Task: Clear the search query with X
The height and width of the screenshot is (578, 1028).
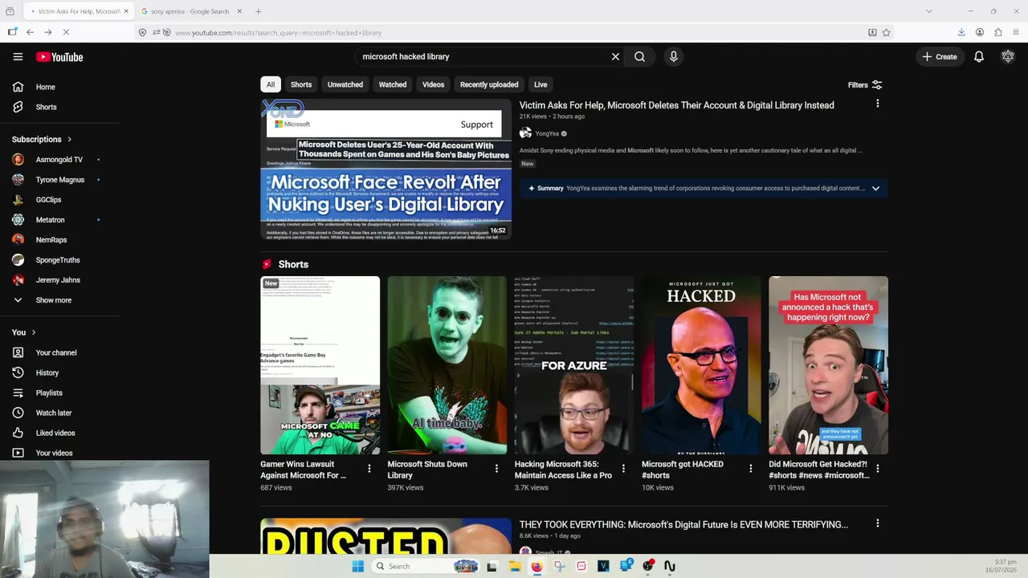Action: coord(615,57)
